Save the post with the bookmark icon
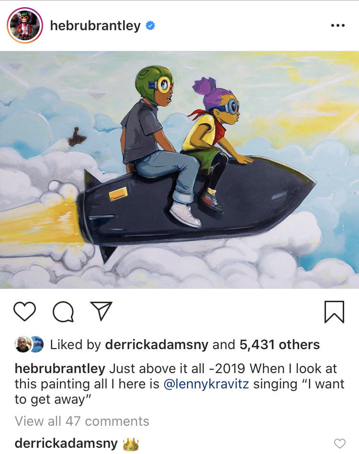This screenshot has width=359, height=454. [x=334, y=312]
